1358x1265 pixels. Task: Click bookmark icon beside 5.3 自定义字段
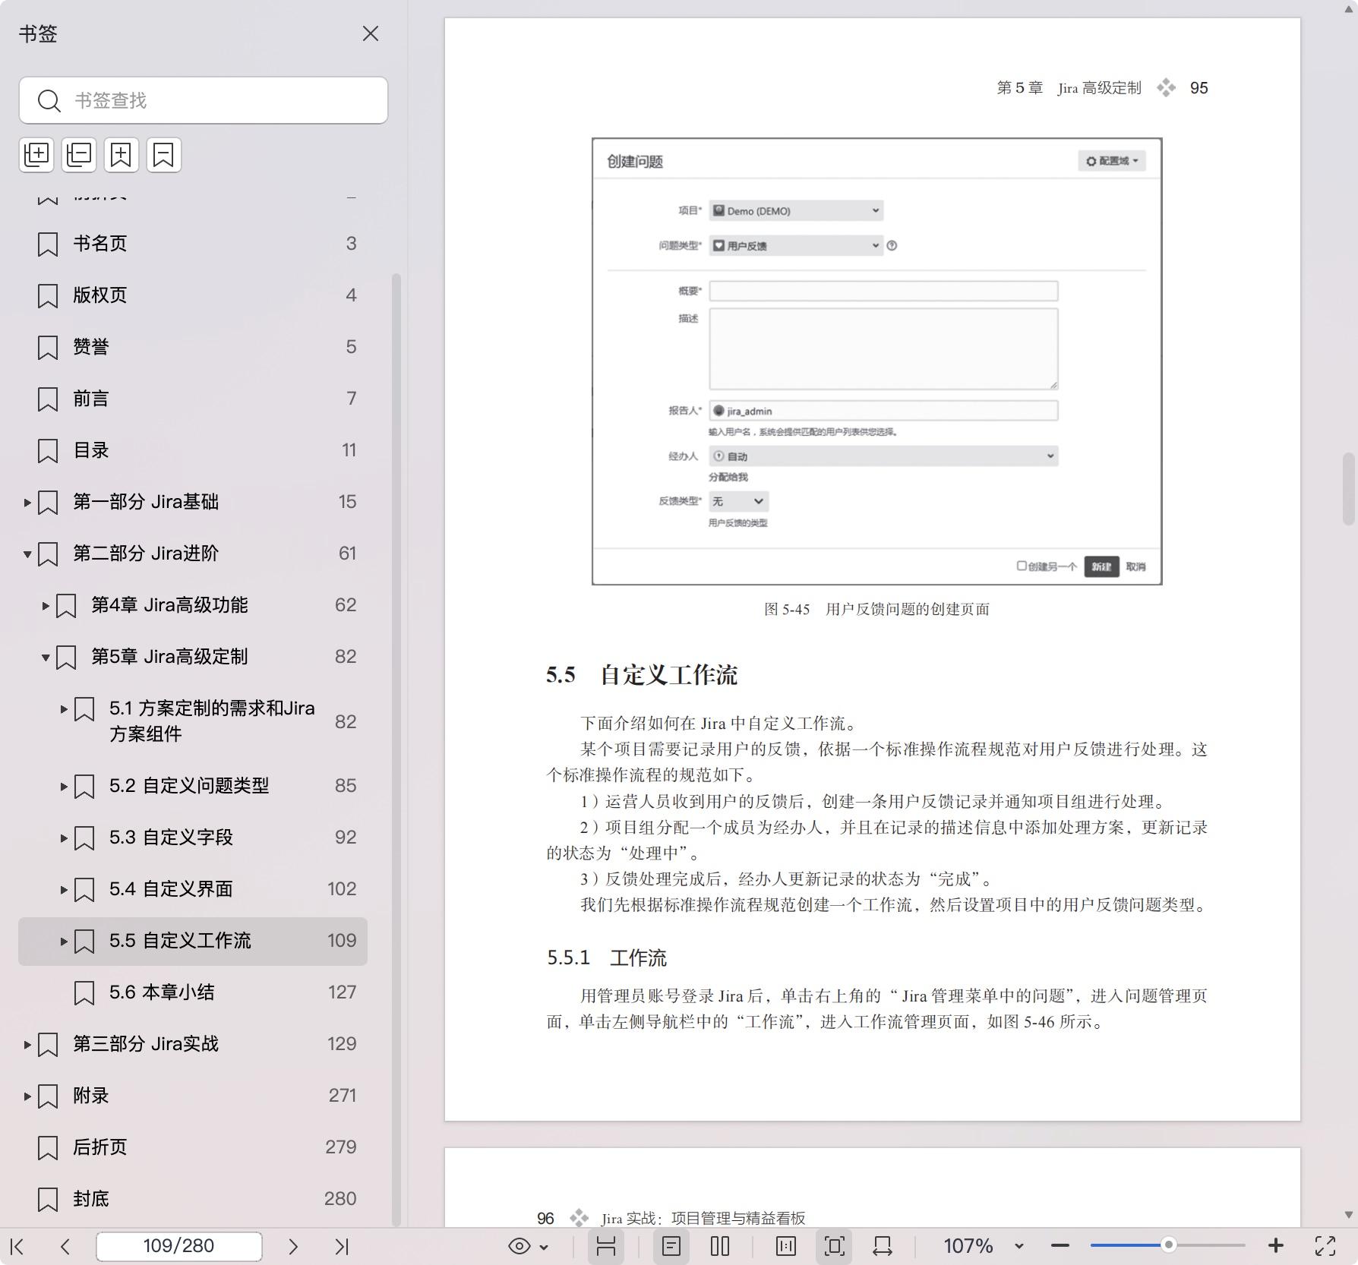[x=84, y=838]
